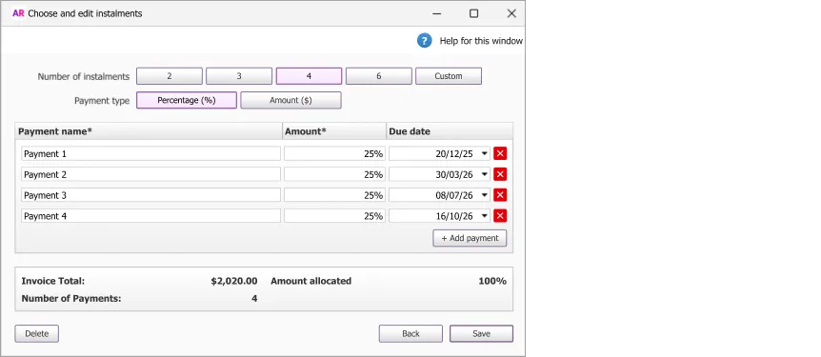Click the AR app logo in title bar
This screenshot has height=357, width=821.
[x=18, y=13]
